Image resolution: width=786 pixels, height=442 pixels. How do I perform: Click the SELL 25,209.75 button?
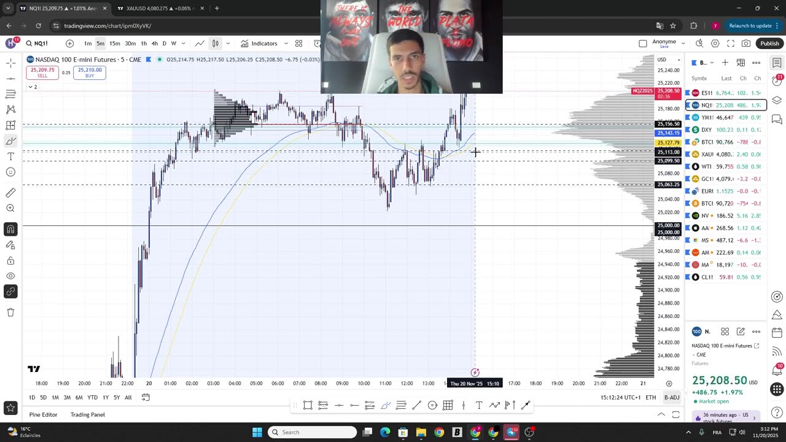tap(42, 72)
